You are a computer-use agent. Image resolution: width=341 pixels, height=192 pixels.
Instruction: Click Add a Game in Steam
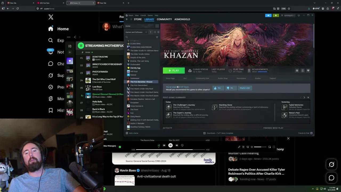(132, 133)
